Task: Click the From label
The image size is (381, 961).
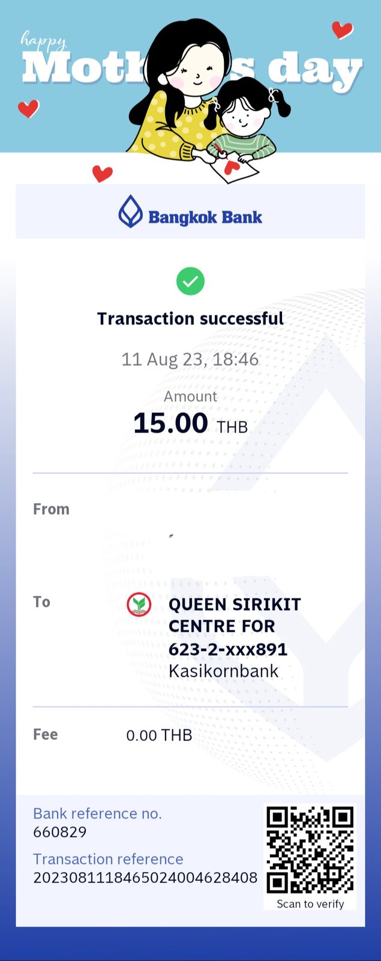Action: click(51, 509)
